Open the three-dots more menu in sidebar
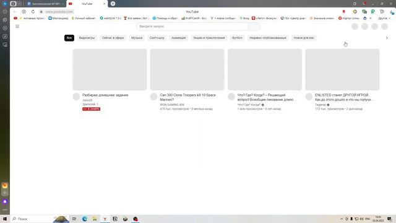 [5, 210]
